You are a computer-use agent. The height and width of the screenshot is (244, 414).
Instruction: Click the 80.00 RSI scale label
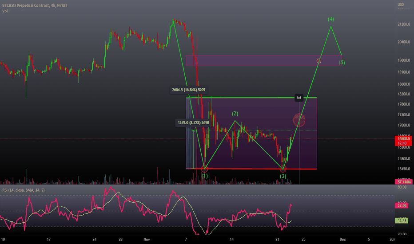pos(402,187)
